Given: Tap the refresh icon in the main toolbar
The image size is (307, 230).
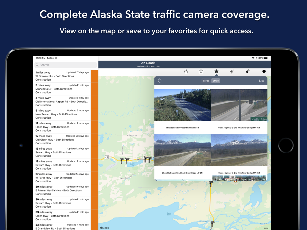Looking at the screenshot, I should click(x=186, y=71).
